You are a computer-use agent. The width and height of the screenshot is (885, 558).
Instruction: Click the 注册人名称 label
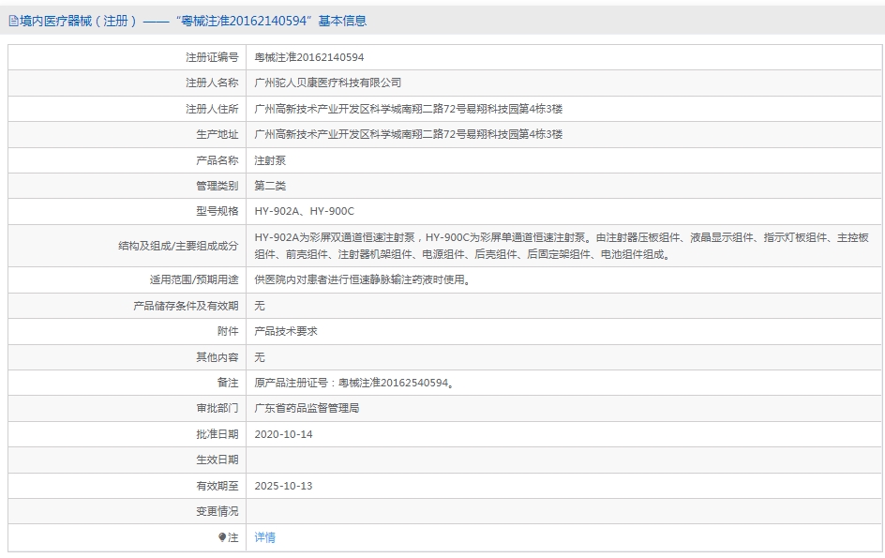pos(212,83)
